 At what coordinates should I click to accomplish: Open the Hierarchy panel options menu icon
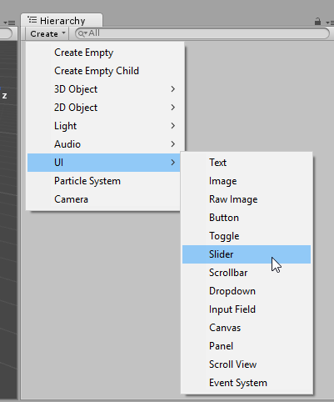click(x=330, y=23)
